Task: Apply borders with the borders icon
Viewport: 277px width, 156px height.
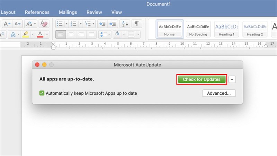Action: [x=131, y=34]
